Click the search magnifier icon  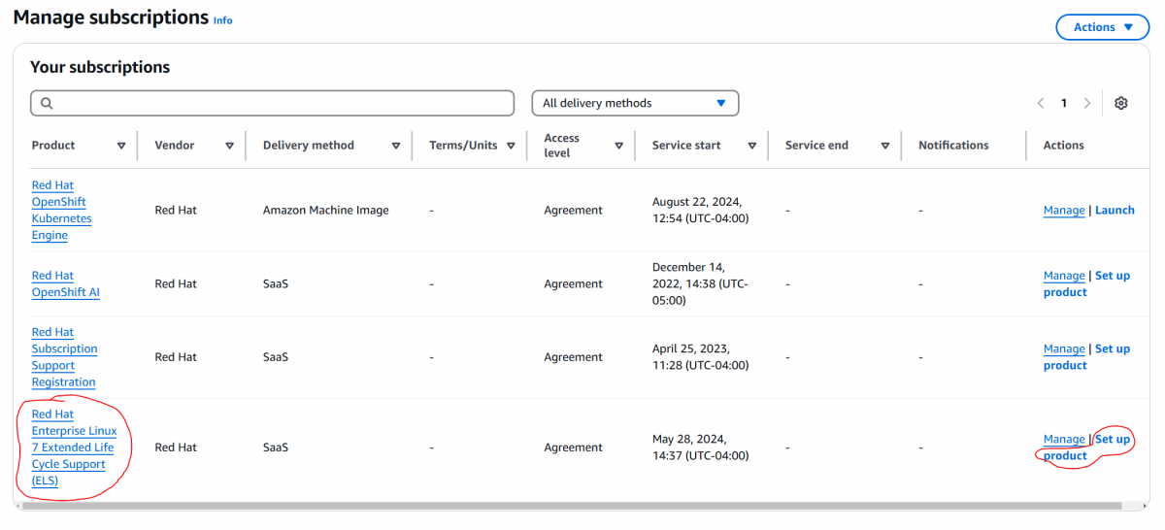tap(47, 103)
